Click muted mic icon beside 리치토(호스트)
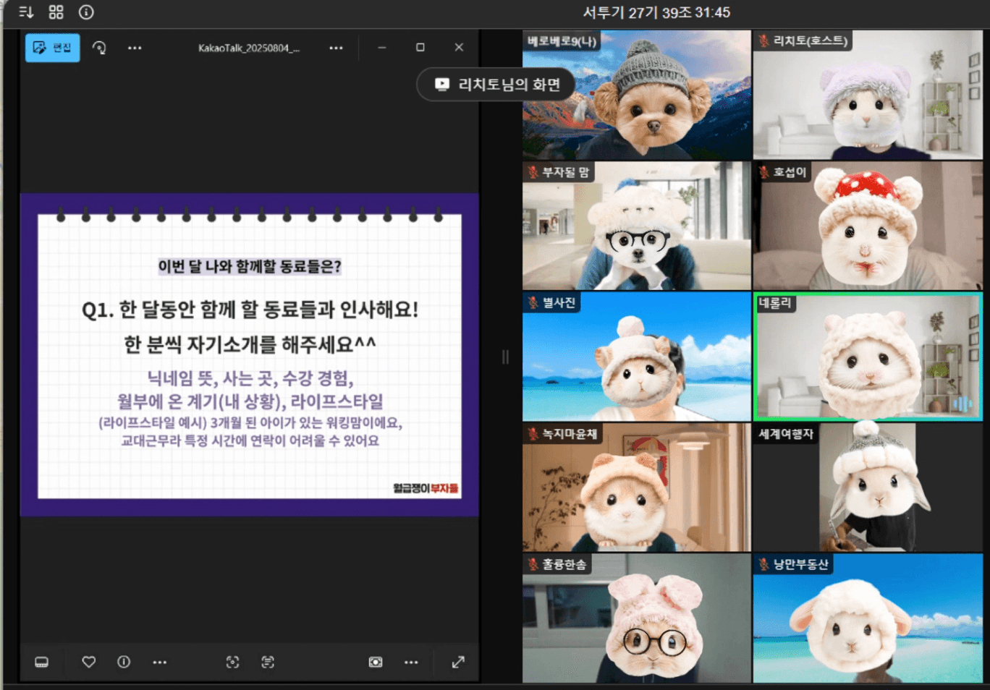Viewport: 990px width, 690px height. [764, 41]
